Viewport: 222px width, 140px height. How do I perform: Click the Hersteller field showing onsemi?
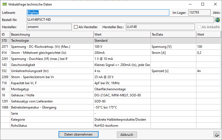point(49,27)
